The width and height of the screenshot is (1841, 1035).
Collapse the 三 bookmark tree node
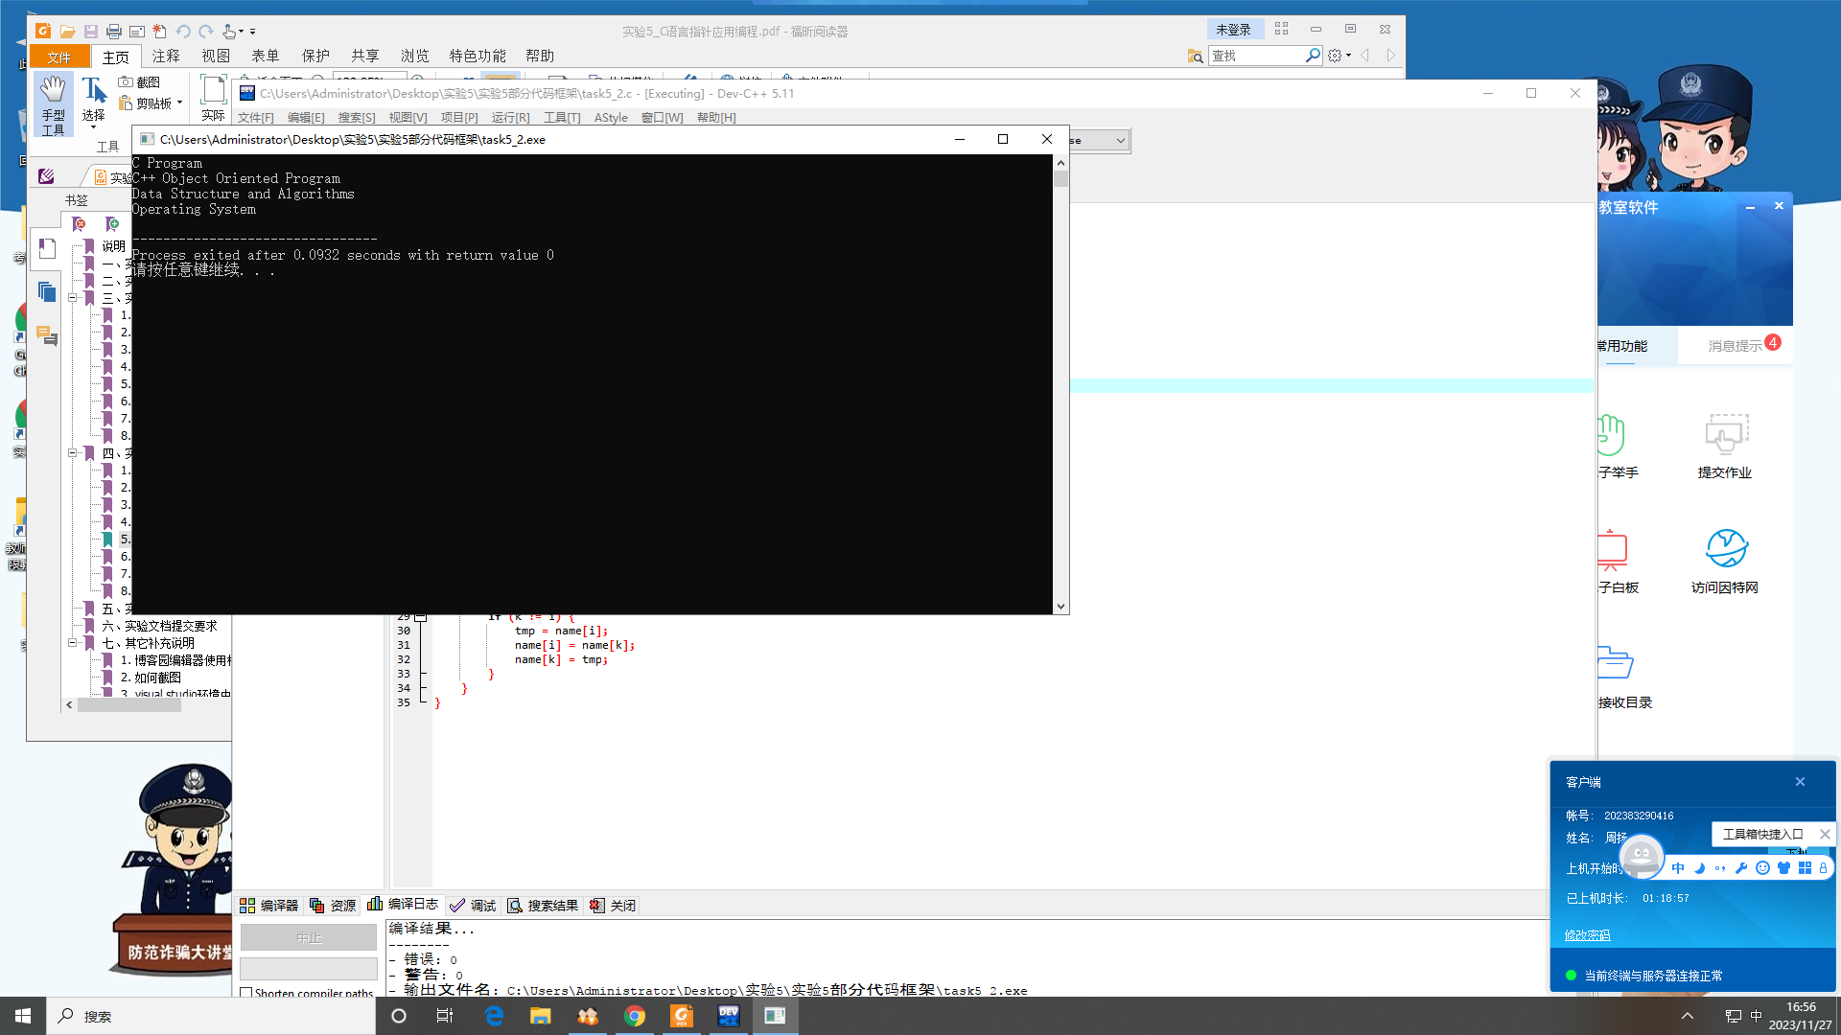click(x=72, y=298)
